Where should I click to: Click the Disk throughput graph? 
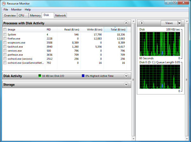(160, 44)
